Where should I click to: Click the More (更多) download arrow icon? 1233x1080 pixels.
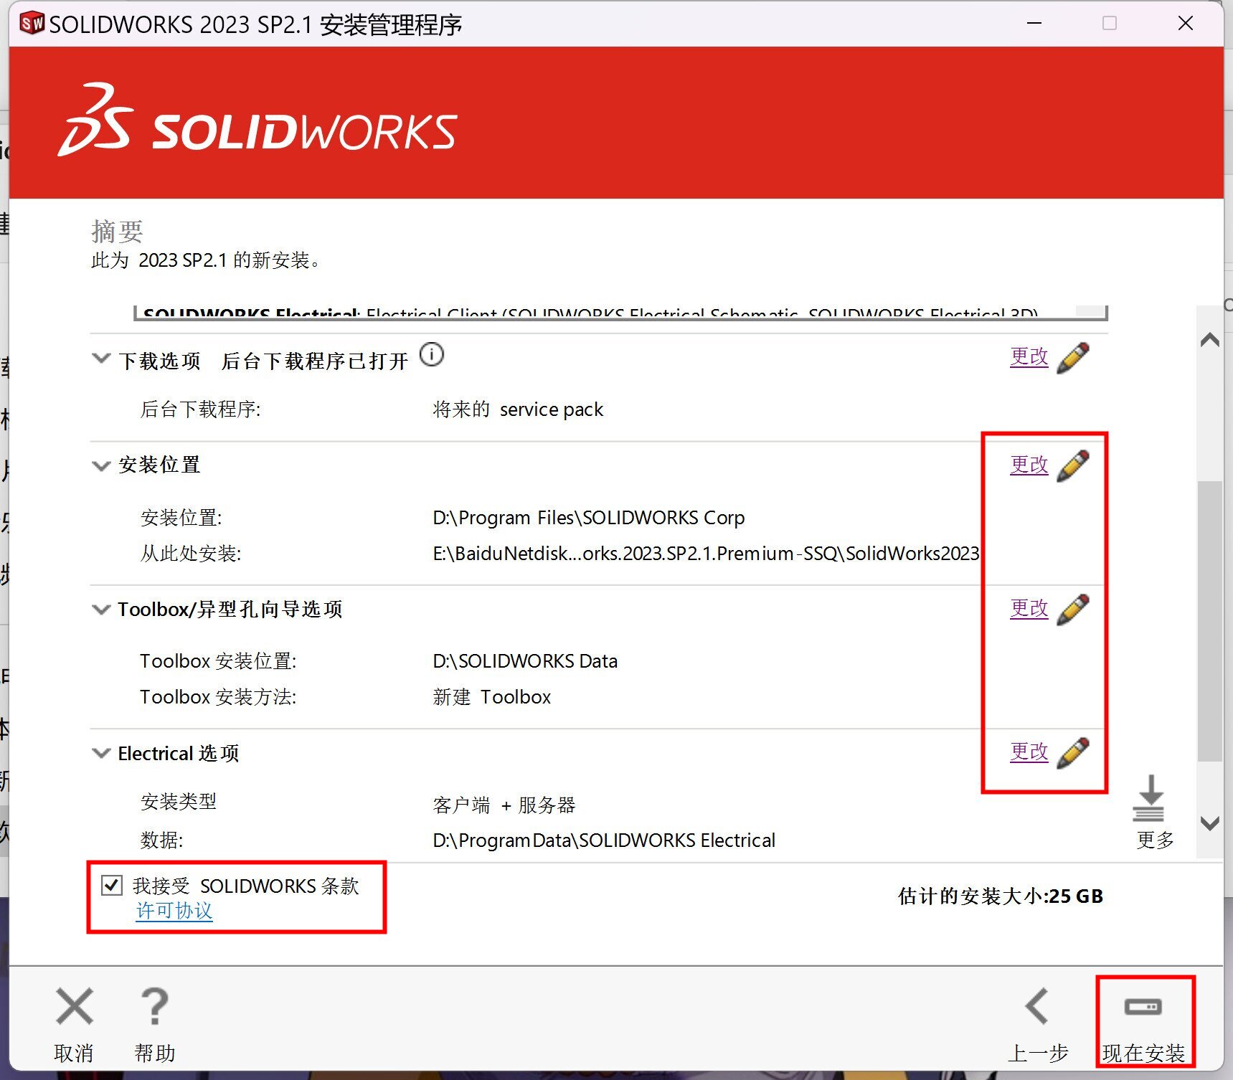(1150, 800)
